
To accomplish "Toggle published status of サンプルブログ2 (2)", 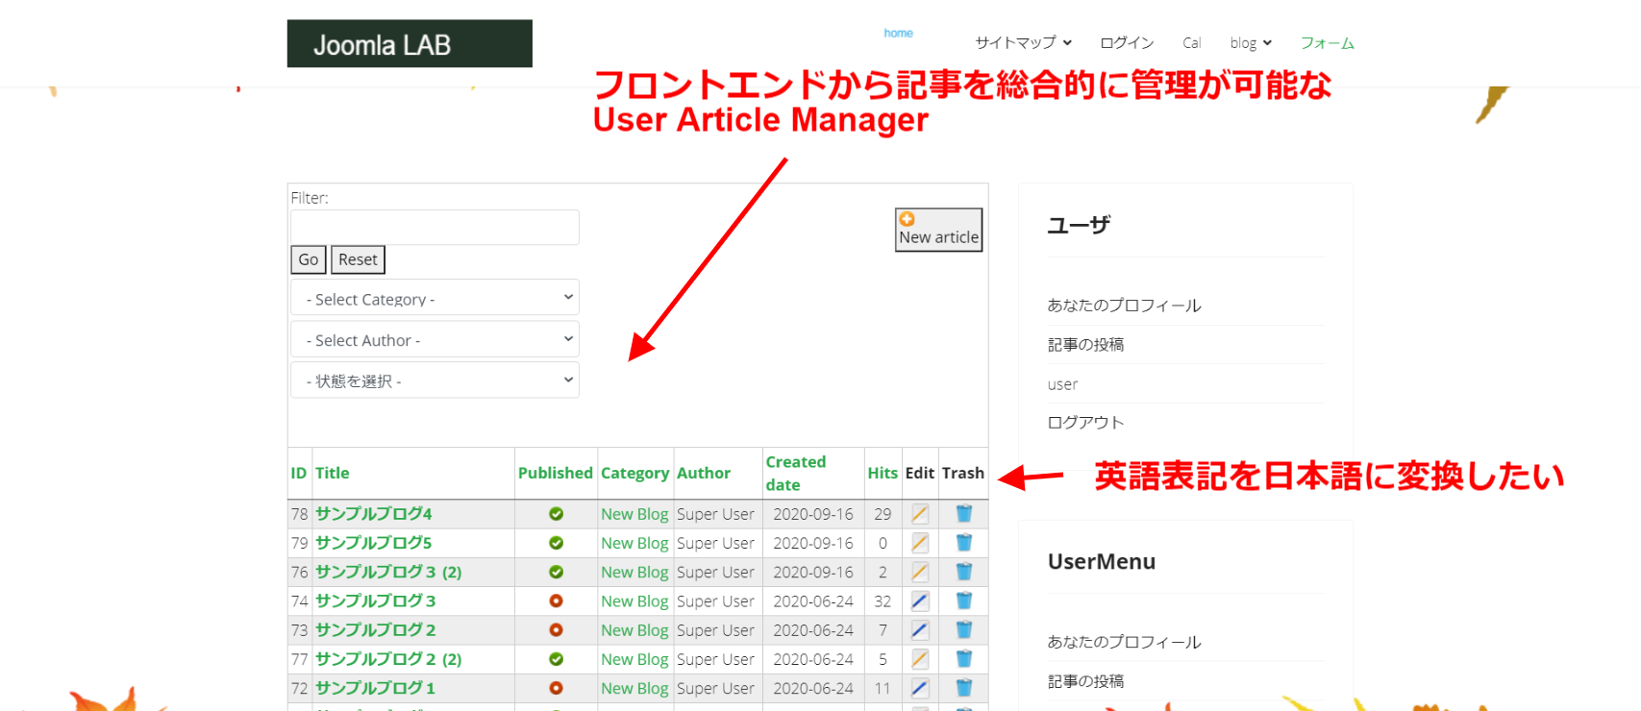I will click(556, 659).
